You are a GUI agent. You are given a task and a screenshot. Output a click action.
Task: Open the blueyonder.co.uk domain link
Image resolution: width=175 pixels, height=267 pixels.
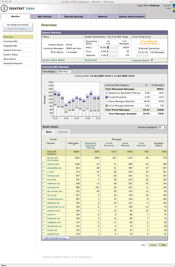click(x=56, y=207)
